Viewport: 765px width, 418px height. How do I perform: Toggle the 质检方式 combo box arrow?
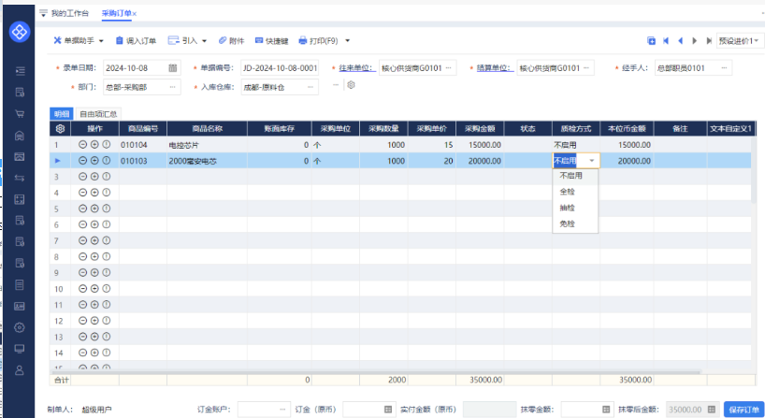[591, 161]
